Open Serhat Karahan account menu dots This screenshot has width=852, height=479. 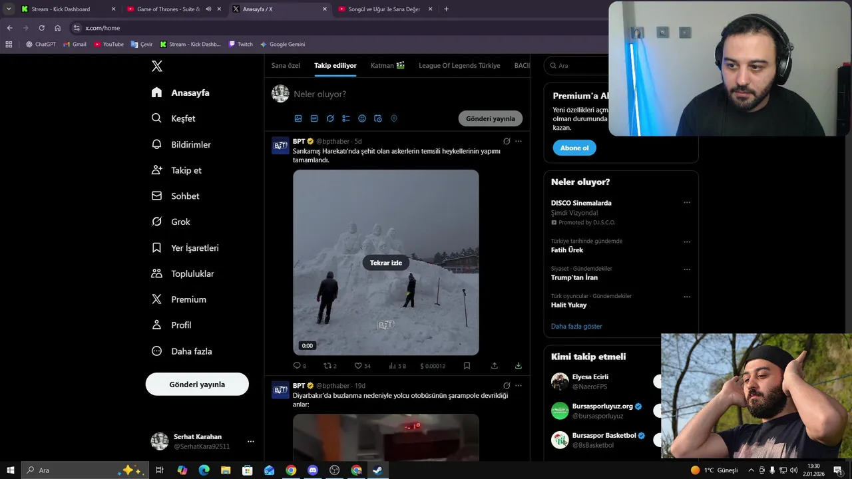pyautogui.click(x=251, y=442)
